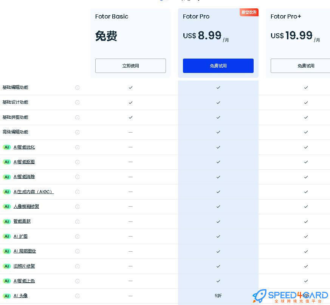Viewport: 330px width, 305px height.
Task: Click the blue 免费试用 button under Fotor Pro
Action: pos(218,66)
